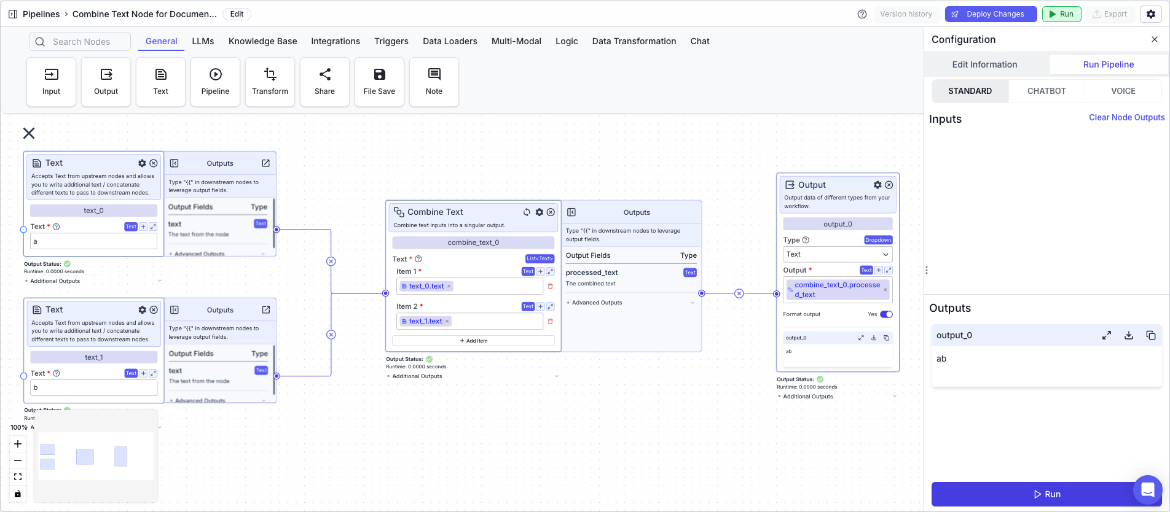This screenshot has height=512, width=1170.
Task: Open pipeline settings gear in top bar
Action: (1151, 14)
